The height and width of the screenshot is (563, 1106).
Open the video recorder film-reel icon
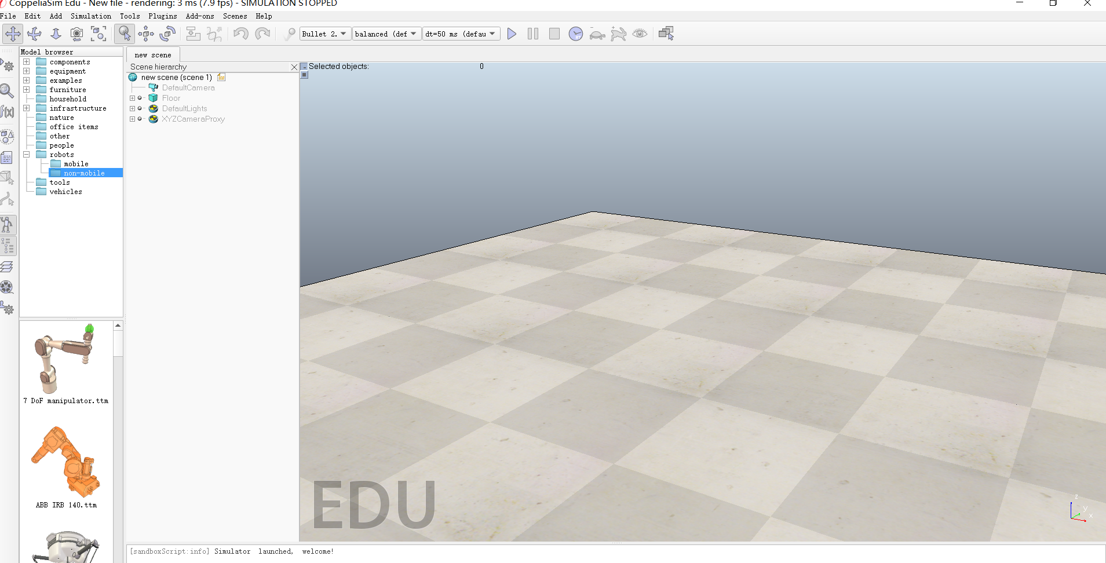click(x=8, y=287)
